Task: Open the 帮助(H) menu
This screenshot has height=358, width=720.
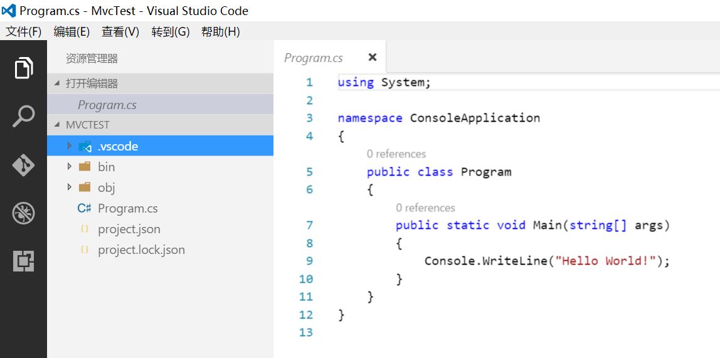Action: click(x=220, y=32)
